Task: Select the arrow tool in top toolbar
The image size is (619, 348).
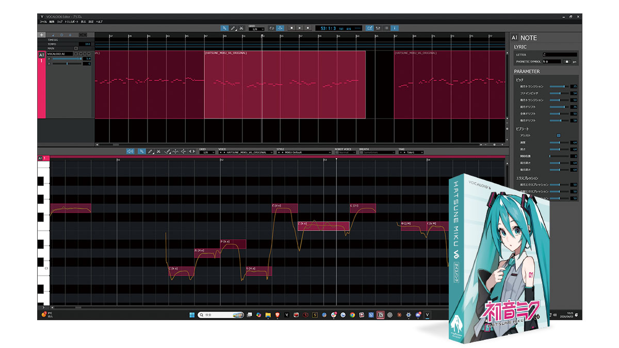Action: pos(224,28)
